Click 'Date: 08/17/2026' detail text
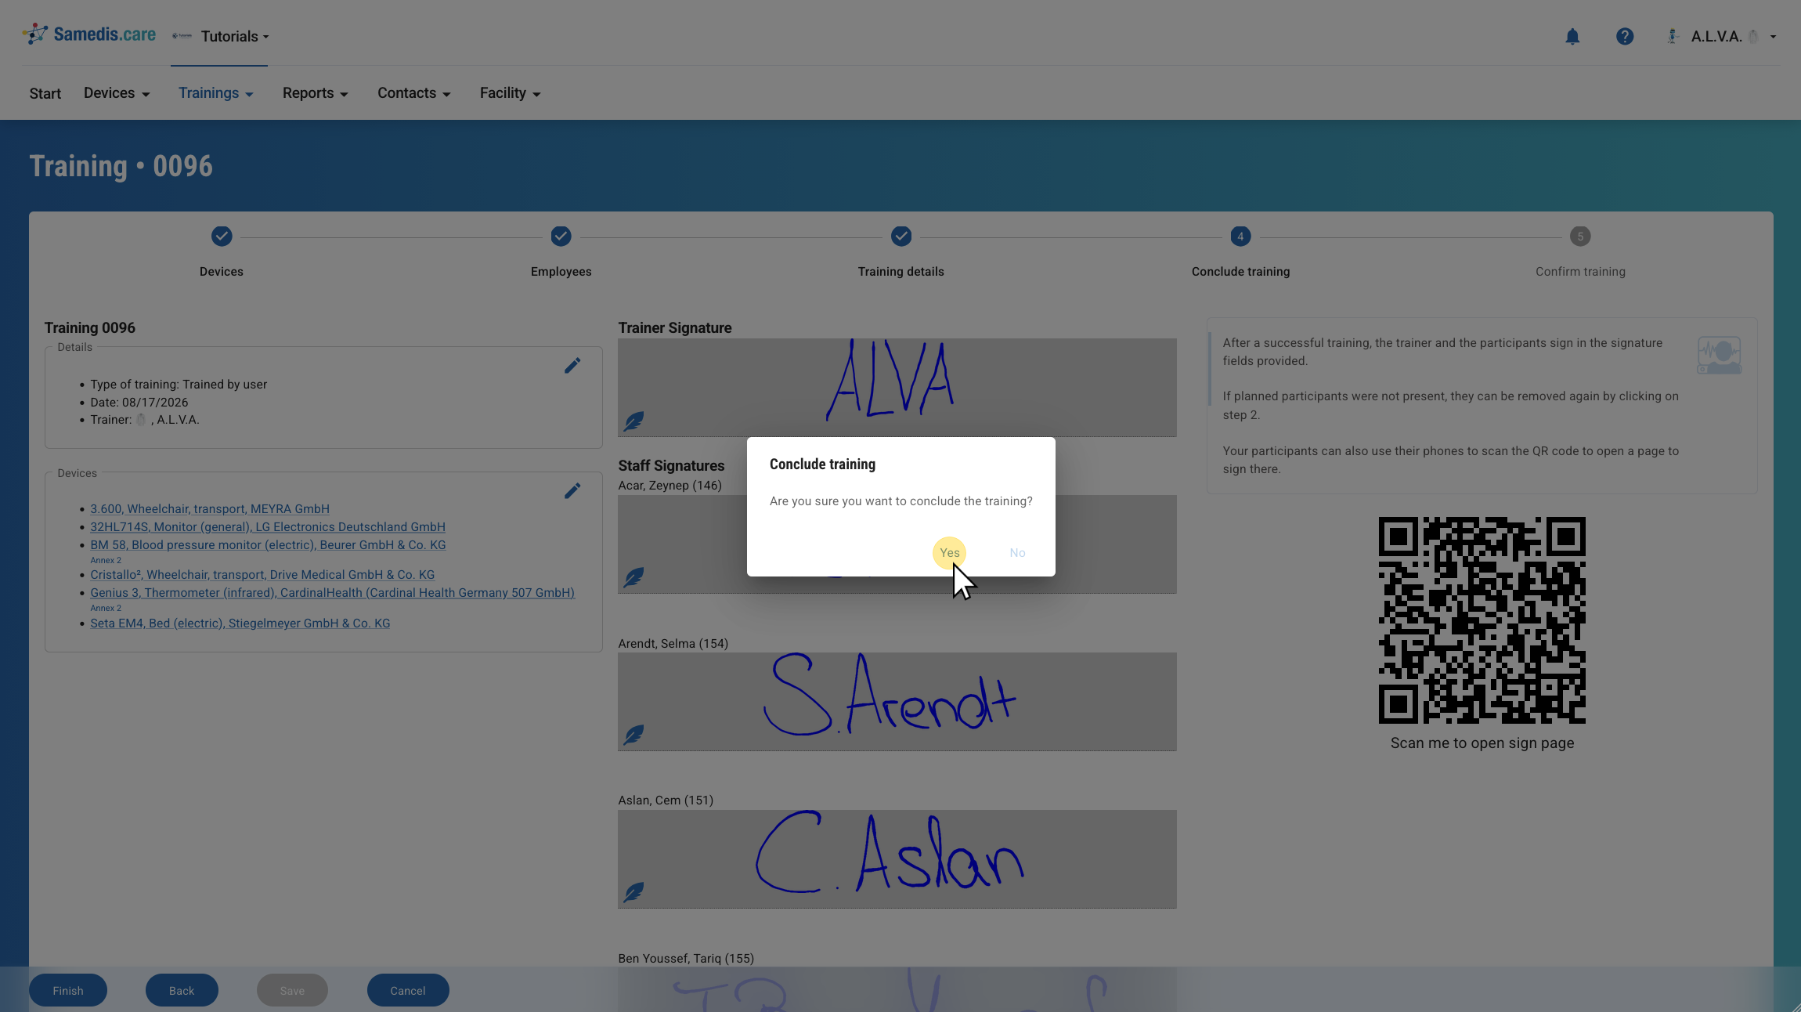Screen dimensions: 1801x1012 [139, 403]
